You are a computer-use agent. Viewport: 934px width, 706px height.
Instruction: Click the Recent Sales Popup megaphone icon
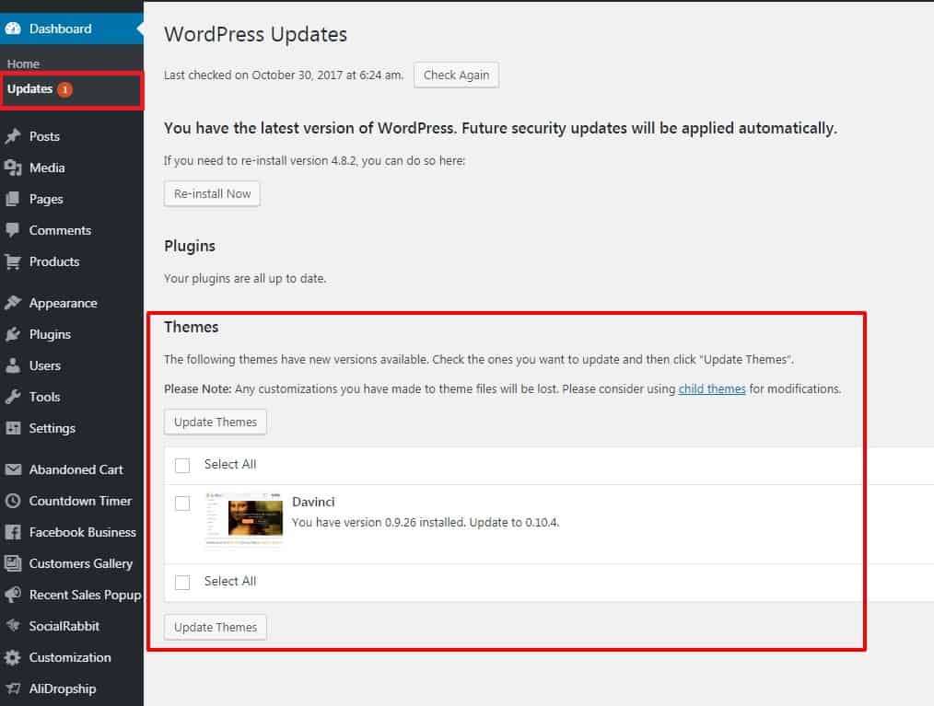tap(13, 595)
